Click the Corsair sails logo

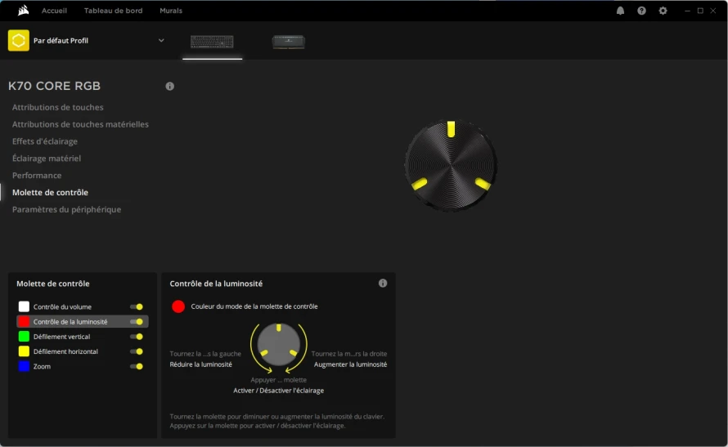click(23, 10)
